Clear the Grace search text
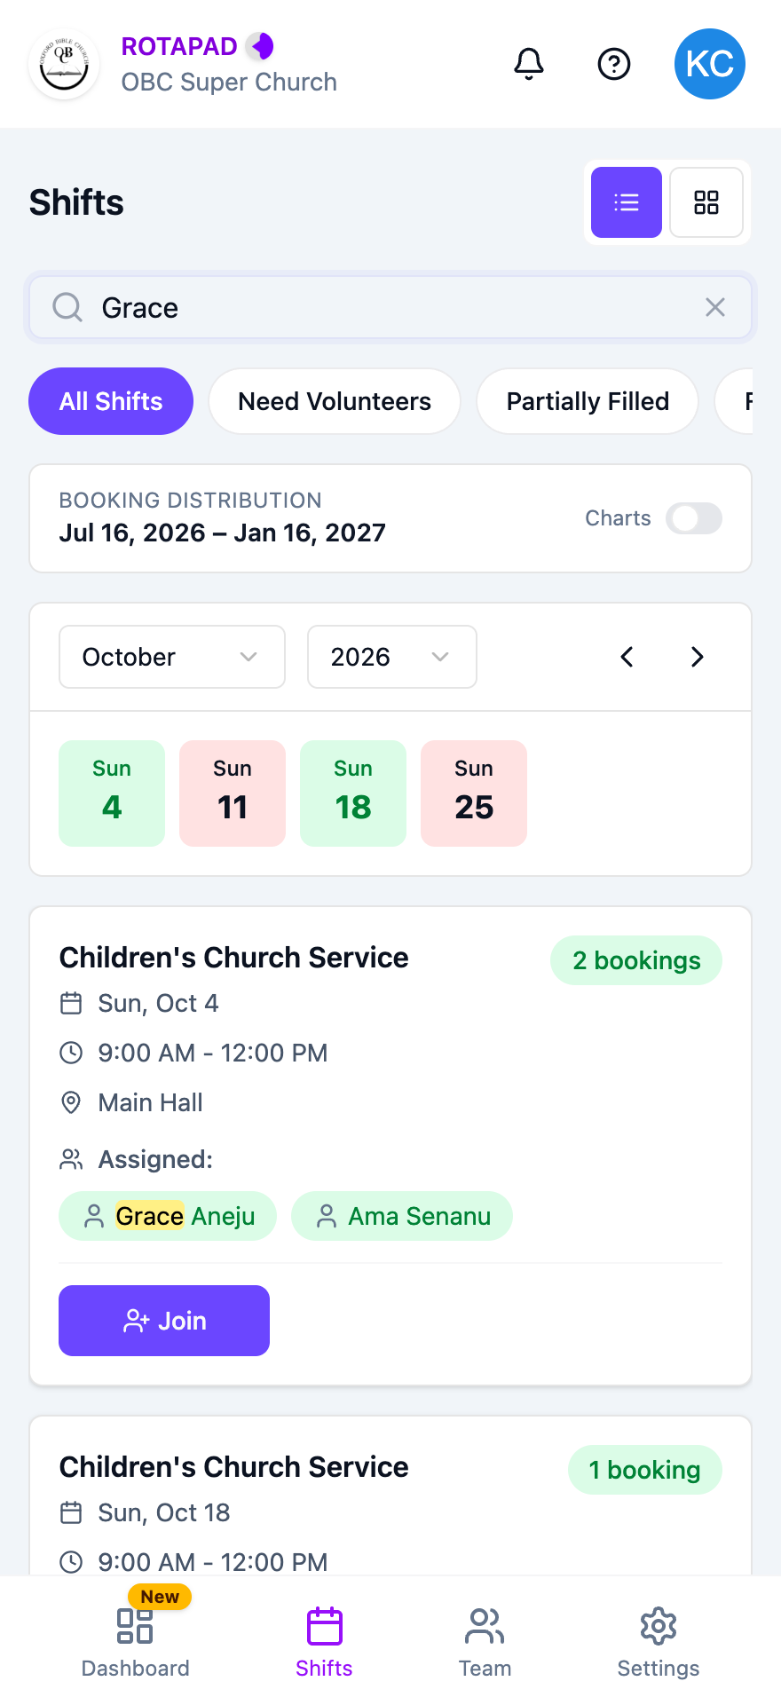This screenshot has width=781, height=1697. 715,307
